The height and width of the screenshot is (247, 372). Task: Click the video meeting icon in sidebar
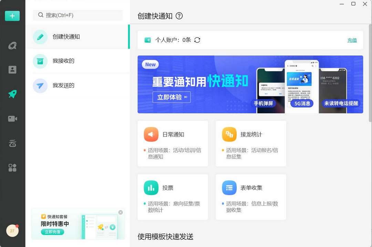[12, 119]
